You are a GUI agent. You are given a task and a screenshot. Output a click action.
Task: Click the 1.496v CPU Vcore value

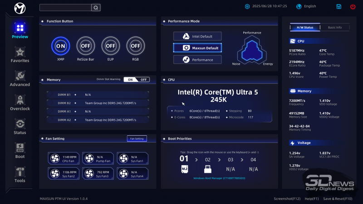294,73
